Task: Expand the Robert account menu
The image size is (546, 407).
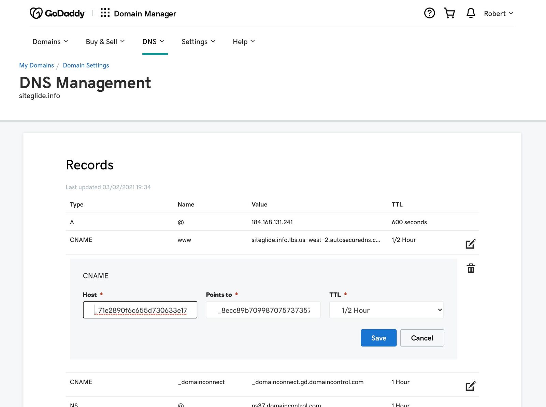Action: [x=498, y=14]
